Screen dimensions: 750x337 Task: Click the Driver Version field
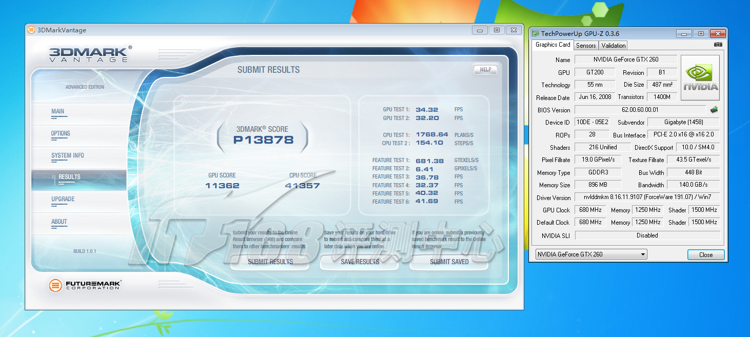647,197
